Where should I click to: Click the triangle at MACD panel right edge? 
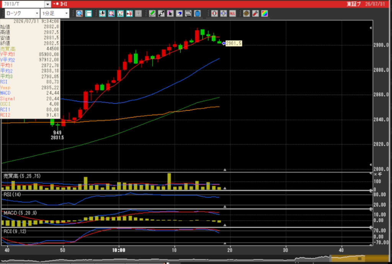tap(371, 209)
